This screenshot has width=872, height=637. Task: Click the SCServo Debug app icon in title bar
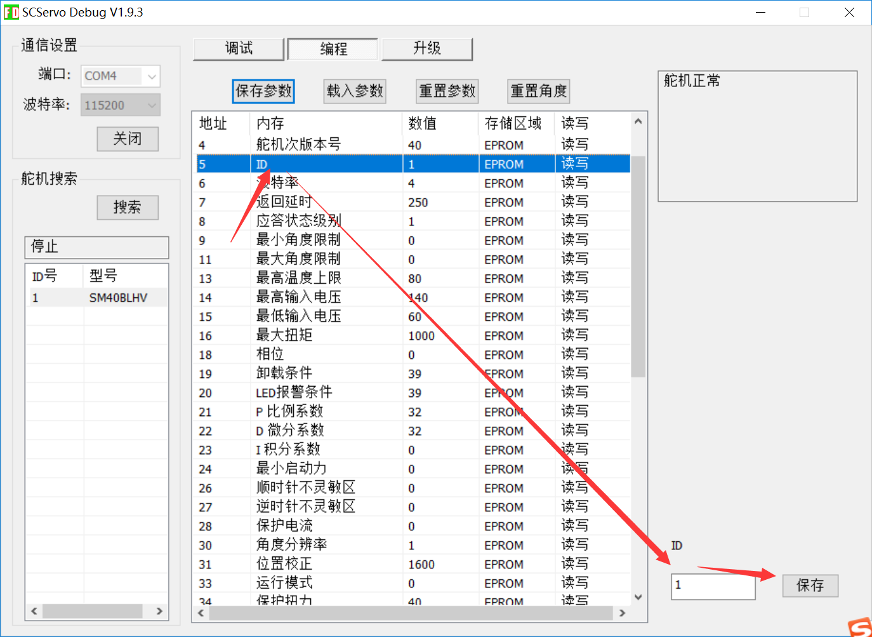click(x=11, y=12)
